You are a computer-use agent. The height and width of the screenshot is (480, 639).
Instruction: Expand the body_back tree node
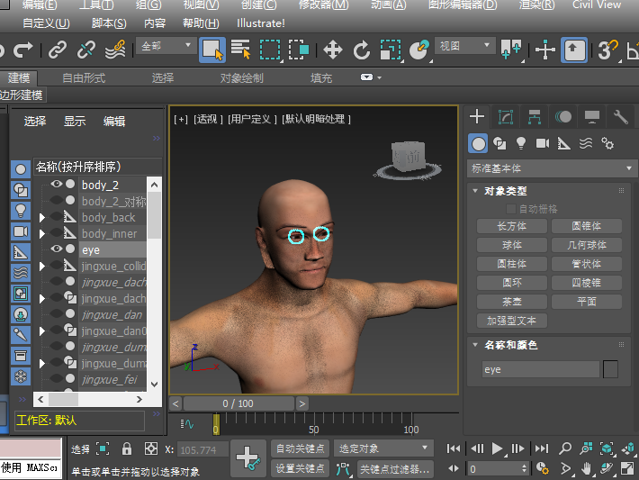pos(42,218)
